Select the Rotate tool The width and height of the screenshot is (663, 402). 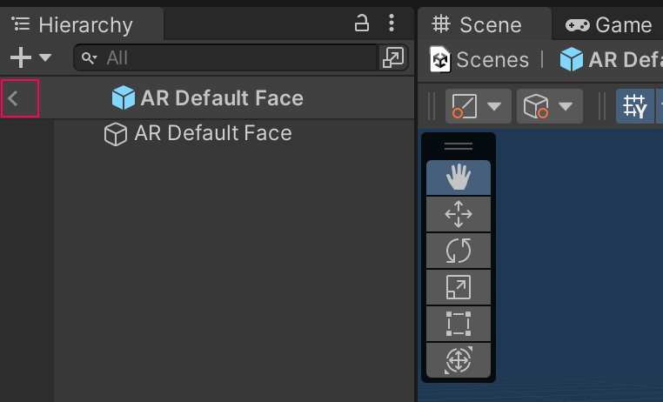(459, 251)
